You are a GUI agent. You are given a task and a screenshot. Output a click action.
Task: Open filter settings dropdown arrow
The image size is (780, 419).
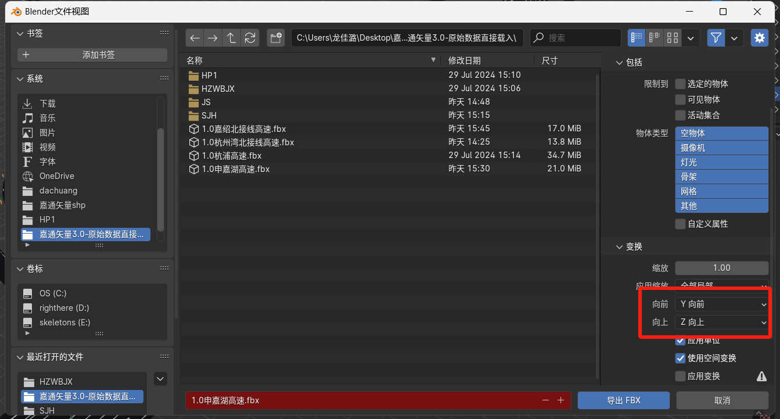click(734, 38)
